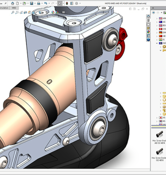The image size is (166, 175).
Task: Switch to the Simulation tab
Action: (x=4, y=8)
